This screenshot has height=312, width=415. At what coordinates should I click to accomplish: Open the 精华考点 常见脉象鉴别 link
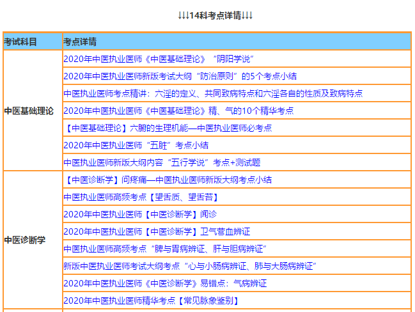(x=152, y=300)
